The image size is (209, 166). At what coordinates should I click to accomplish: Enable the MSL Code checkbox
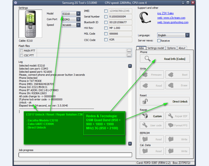pyautogui.click(x=106, y=34)
